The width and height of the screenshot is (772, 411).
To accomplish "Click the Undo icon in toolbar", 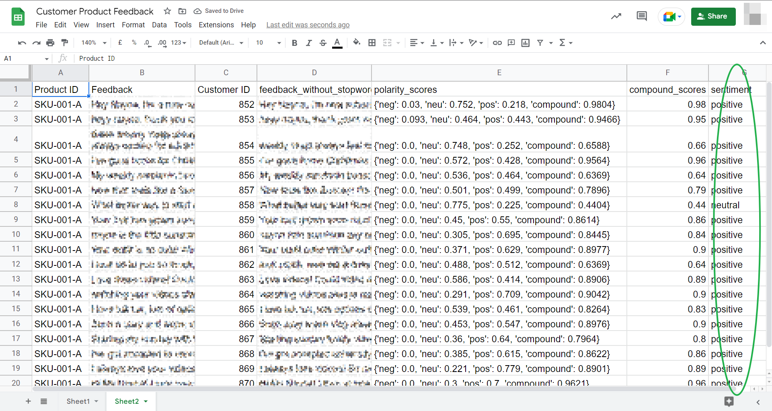I will pyautogui.click(x=22, y=43).
